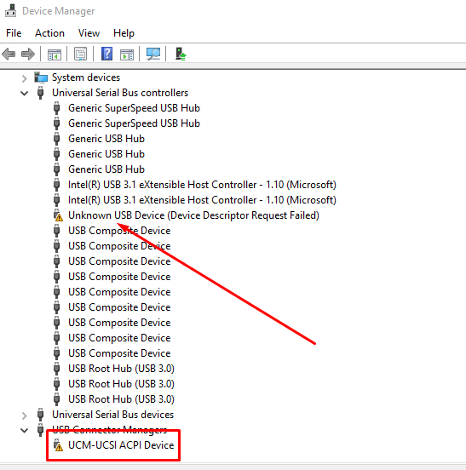Click the Show/Hide Action Pane icon

click(x=127, y=54)
